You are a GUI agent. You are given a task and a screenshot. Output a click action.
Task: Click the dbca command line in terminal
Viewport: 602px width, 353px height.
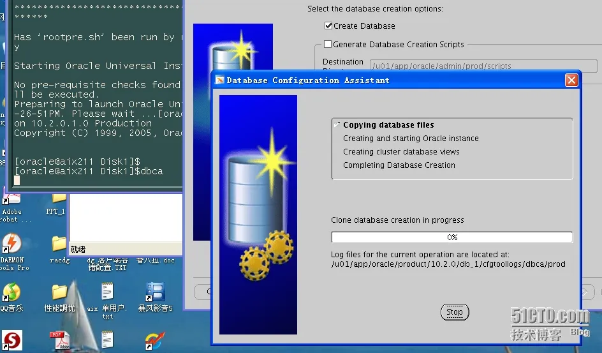coord(89,171)
